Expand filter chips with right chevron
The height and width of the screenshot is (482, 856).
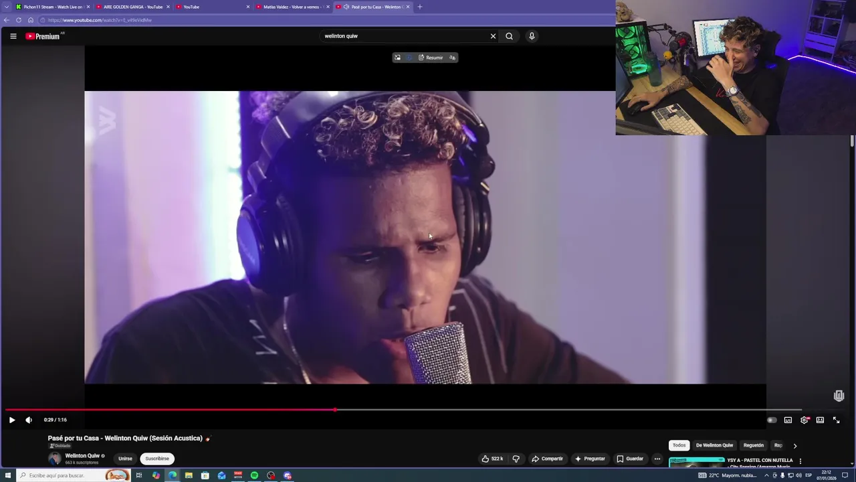[x=794, y=446]
